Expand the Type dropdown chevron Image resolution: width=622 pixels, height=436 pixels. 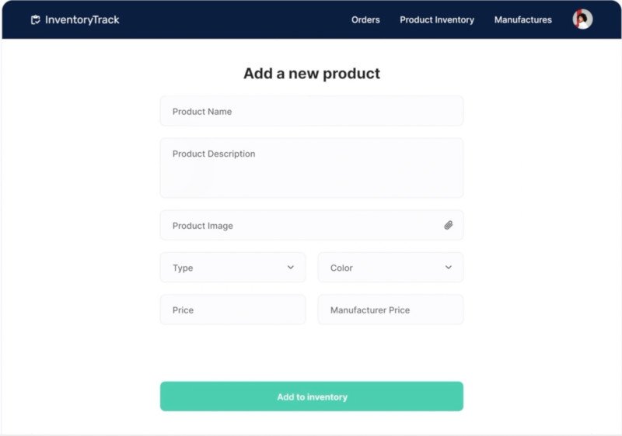point(290,268)
